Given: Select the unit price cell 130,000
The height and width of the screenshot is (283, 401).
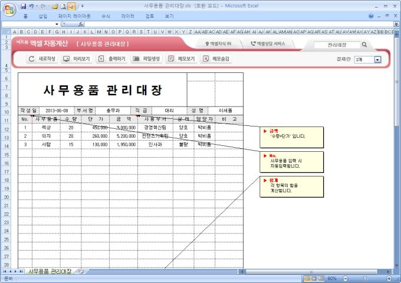Looking at the screenshot, I should coord(96,144).
